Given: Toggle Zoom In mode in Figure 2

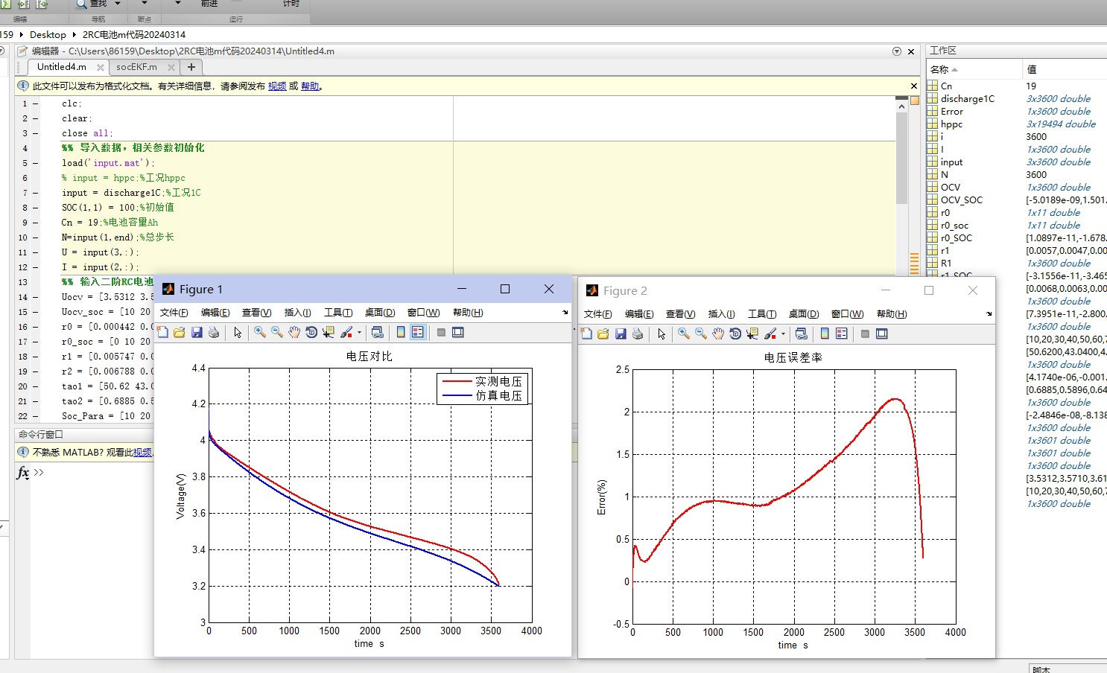Looking at the screenshot, I should tap(684, 334).
